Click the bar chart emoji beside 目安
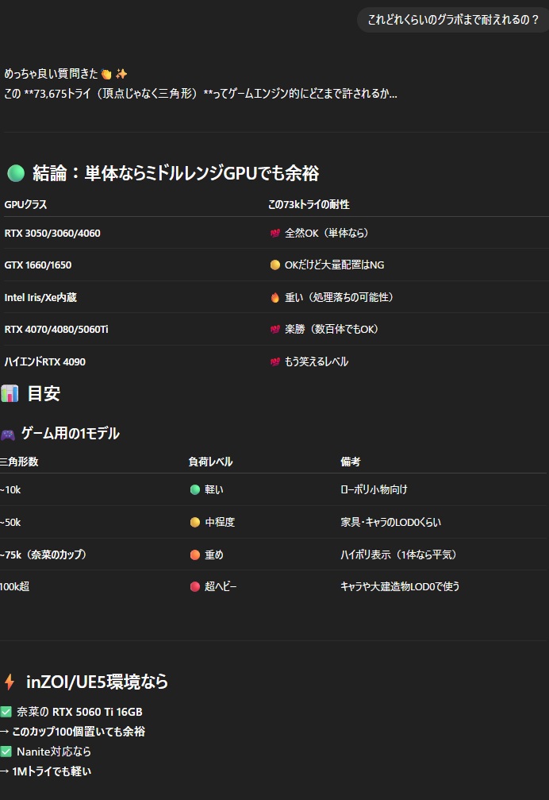The height and width of the screenshot is (800, 549). [x=10, y=393]
